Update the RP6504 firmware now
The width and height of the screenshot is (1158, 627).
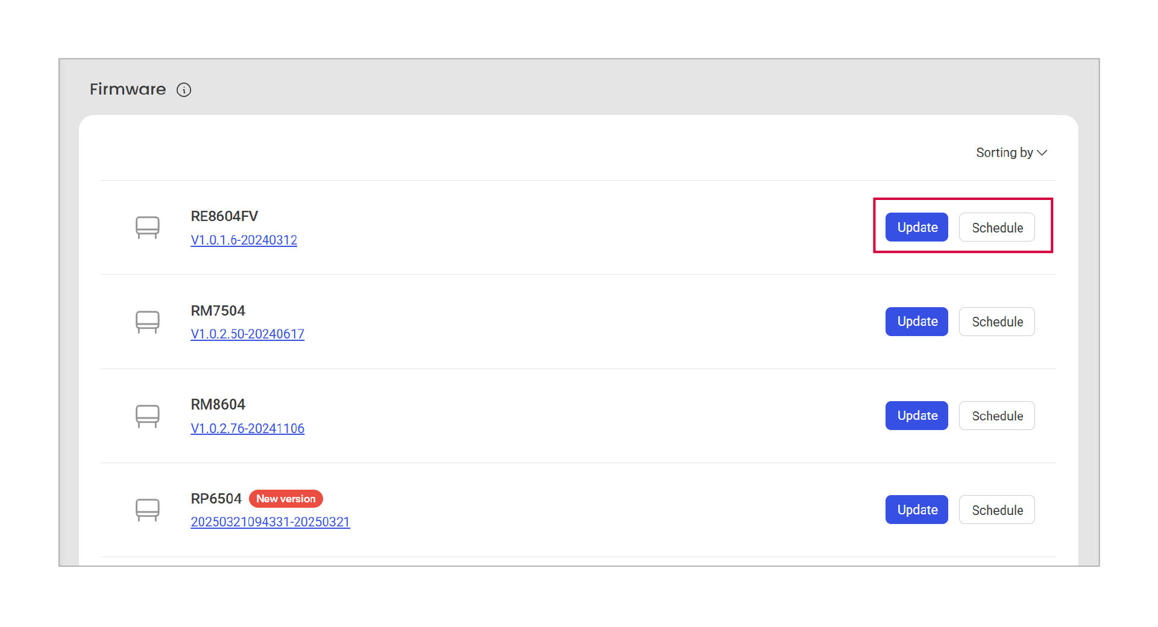click(x=916, y=510)
